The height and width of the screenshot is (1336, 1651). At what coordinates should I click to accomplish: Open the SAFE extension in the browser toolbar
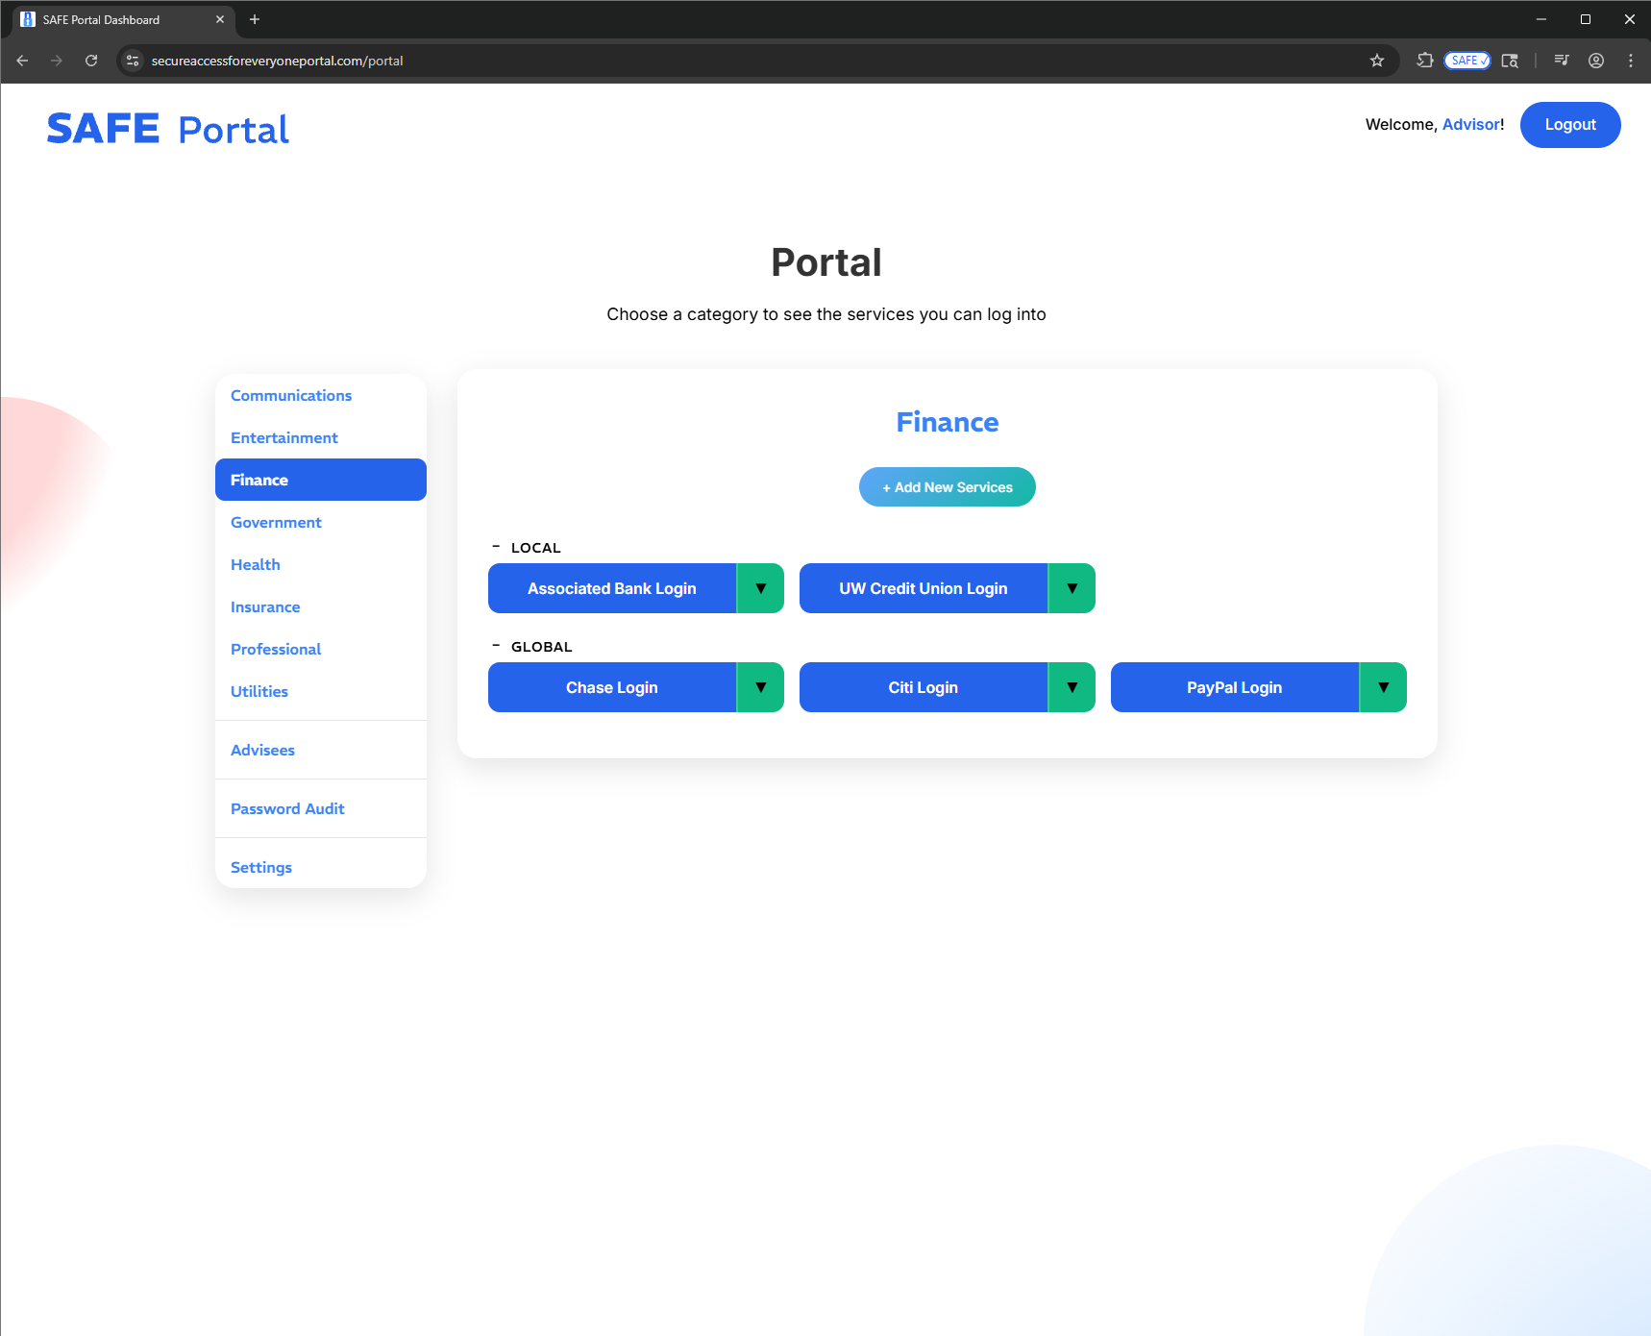pyautogui.click(x=1466, y=60)
